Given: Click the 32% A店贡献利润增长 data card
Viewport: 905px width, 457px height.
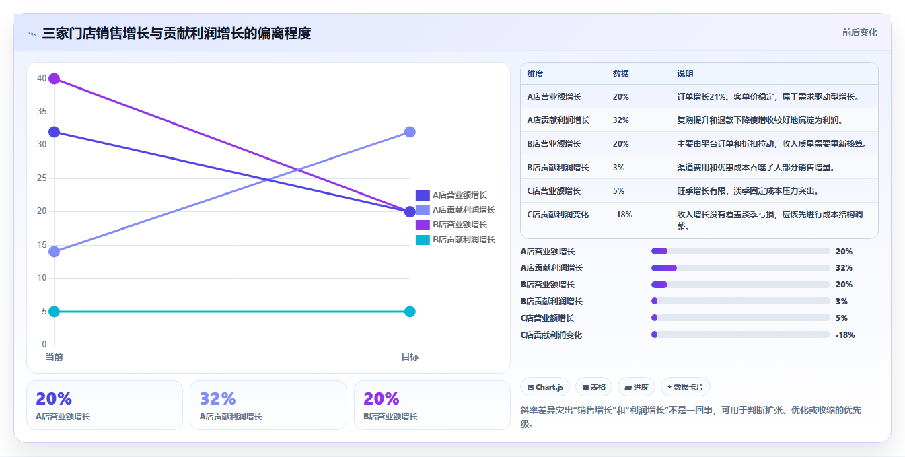Looking at the screenshot, I should point(268,405).
